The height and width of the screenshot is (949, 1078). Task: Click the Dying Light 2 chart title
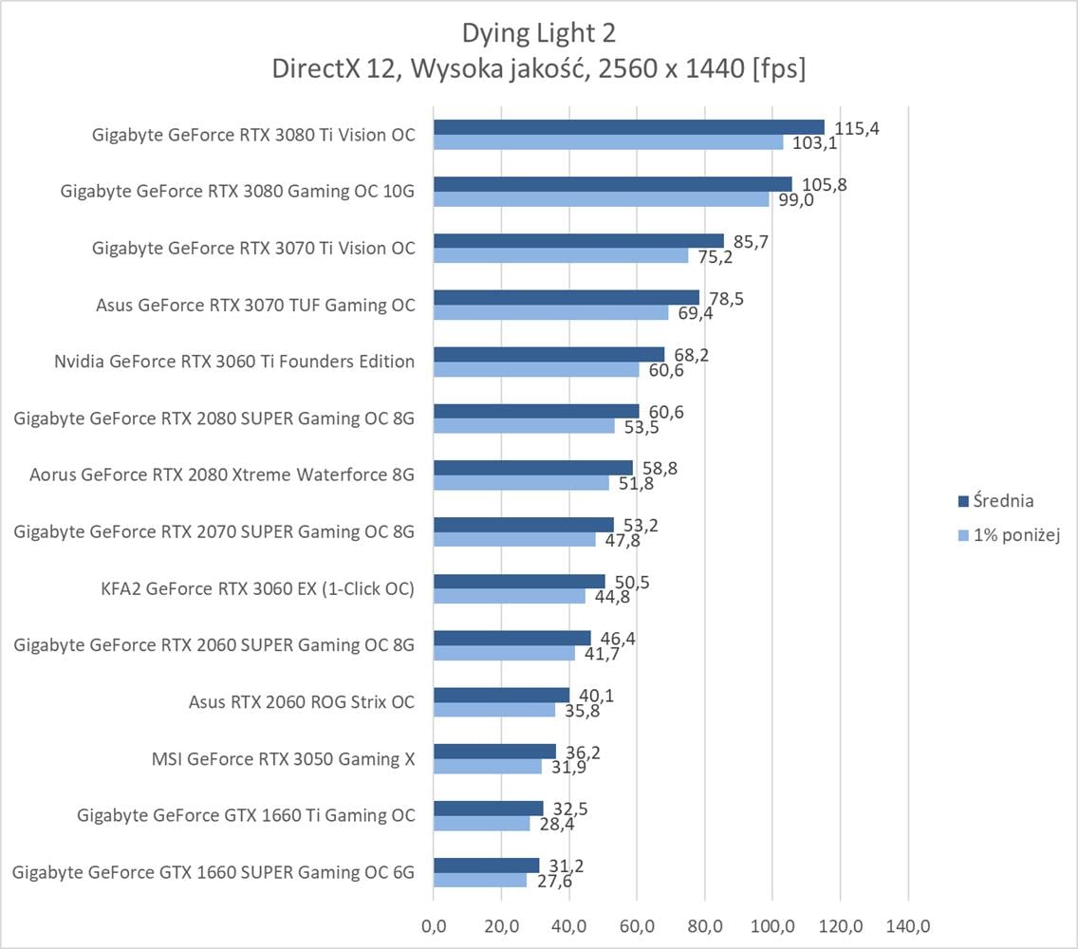click(538, 33)
